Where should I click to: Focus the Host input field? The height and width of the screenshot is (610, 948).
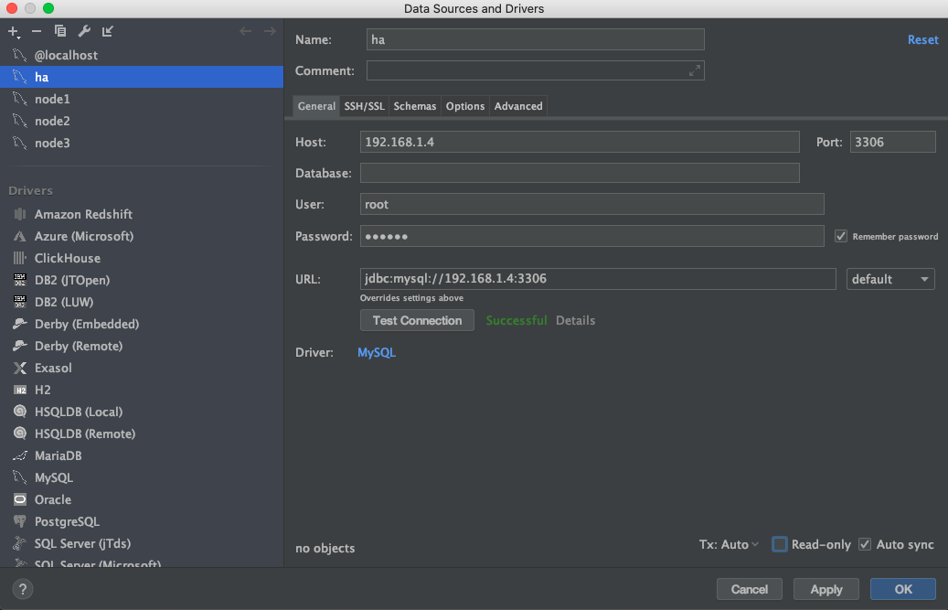(x=580, y=142)
